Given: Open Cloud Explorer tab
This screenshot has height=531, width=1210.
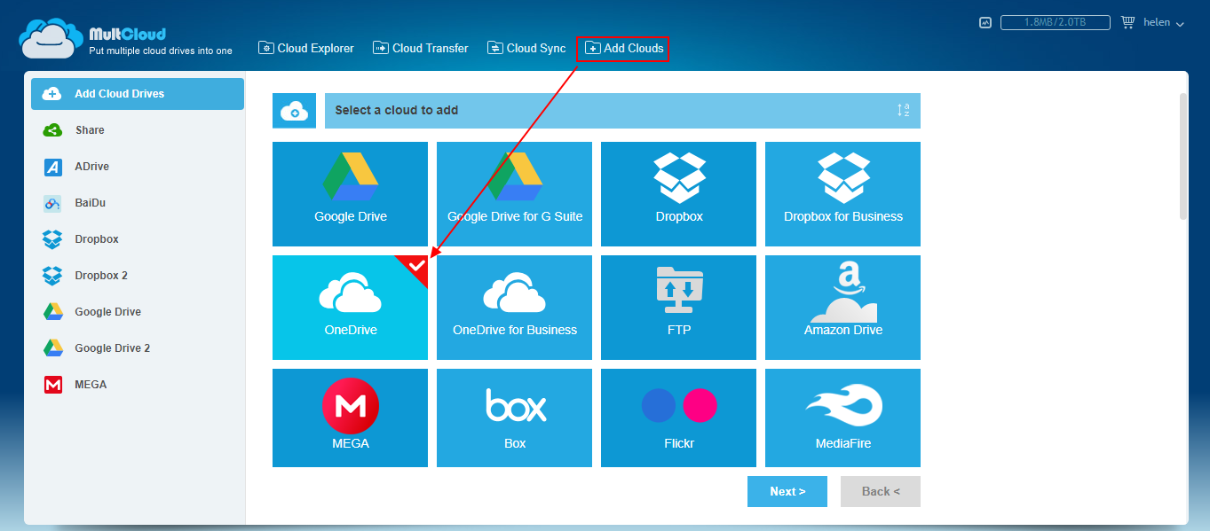Looking at the screenshot, I should coord(306,49).
